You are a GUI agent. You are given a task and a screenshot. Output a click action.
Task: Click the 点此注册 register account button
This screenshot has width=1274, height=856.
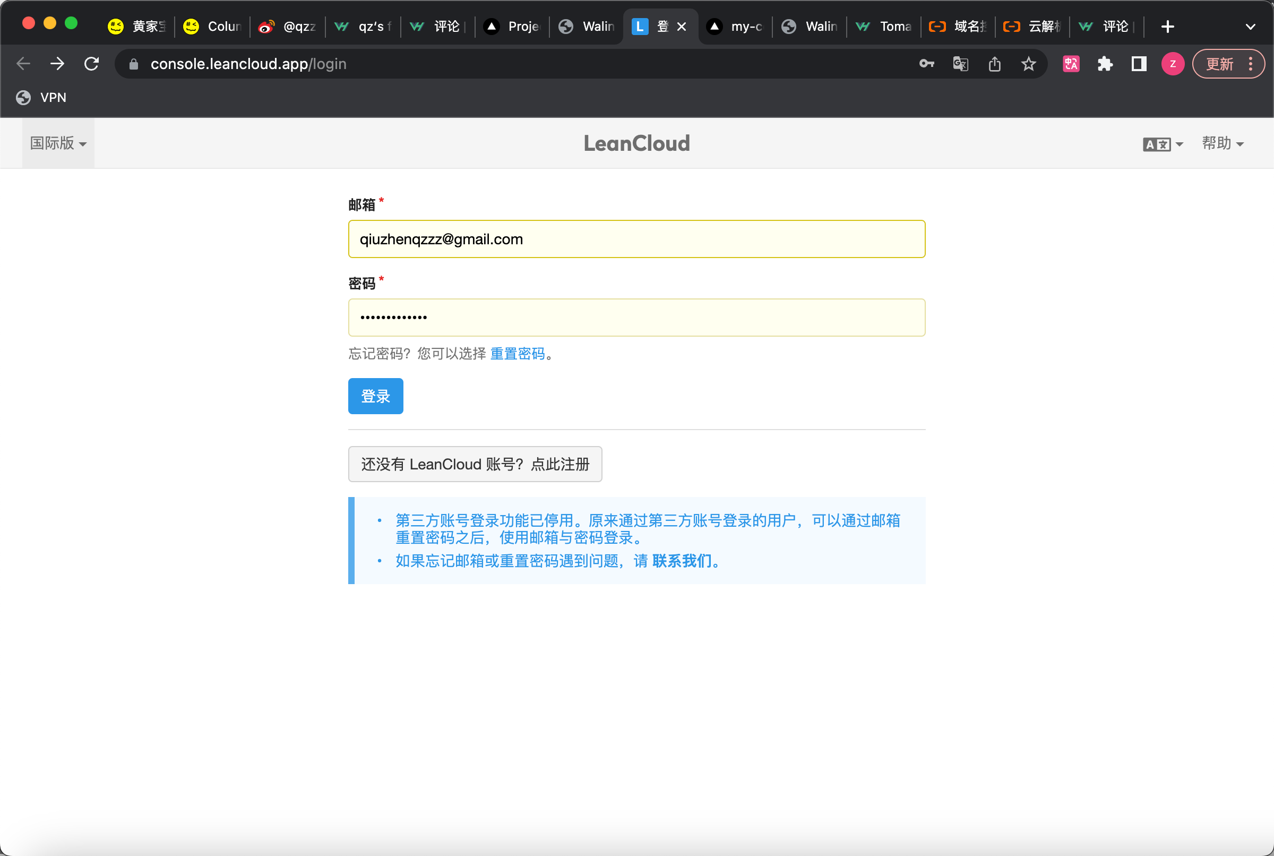point(475,464)
